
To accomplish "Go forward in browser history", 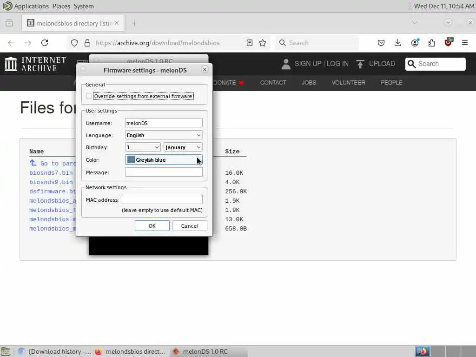I will click(x=28, y=43).
